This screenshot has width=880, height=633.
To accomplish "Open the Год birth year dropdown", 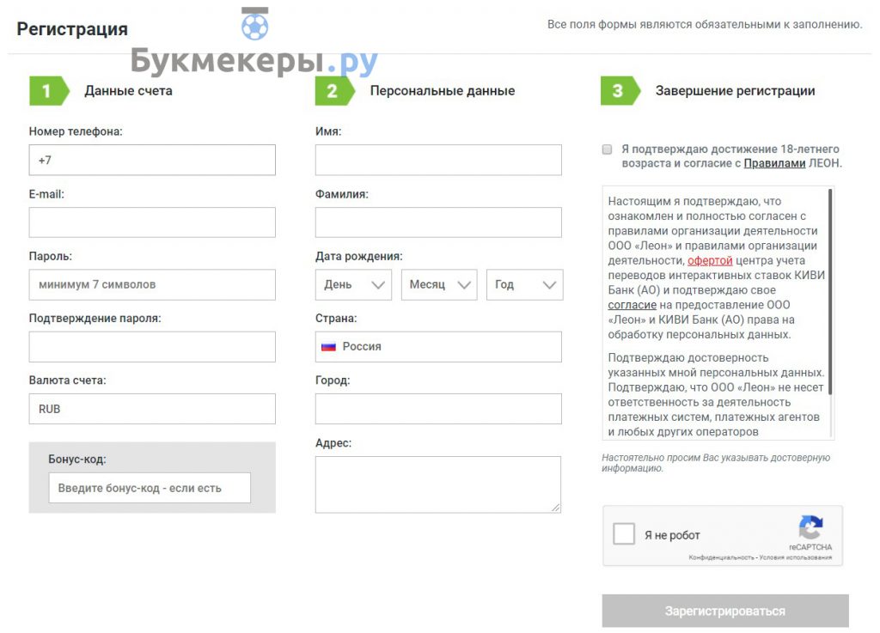I will pos(525,285).
